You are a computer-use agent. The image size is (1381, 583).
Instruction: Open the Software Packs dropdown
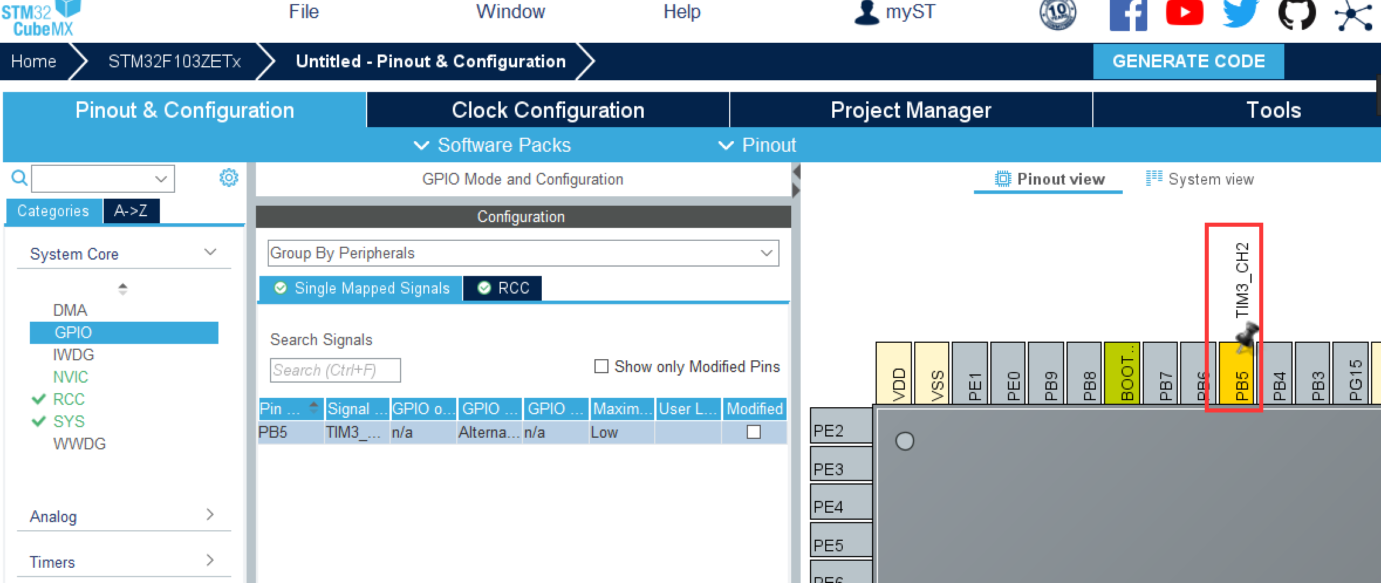point(493,145)
